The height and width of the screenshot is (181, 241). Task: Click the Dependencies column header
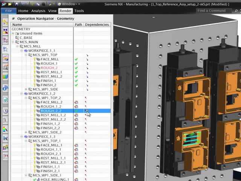tap(97, 25)
